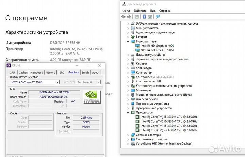Click the Сетевые адаптеры network icon
The height and width of the screenshot is (157, 245).
click(133, 135)
